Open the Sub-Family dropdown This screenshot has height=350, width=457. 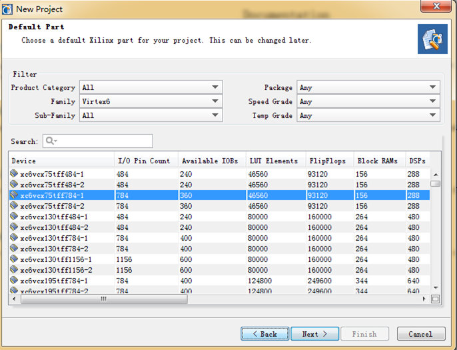click(x=151, y=115)
